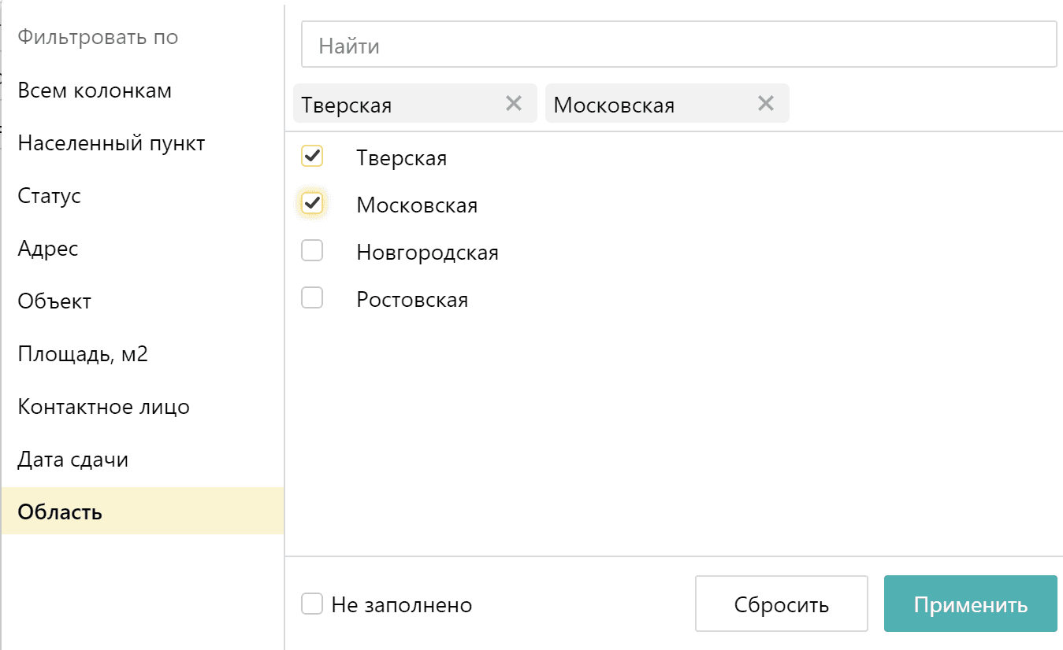
Task: Uncheck the Московская checkbox
Action: (x=311, y=203)
